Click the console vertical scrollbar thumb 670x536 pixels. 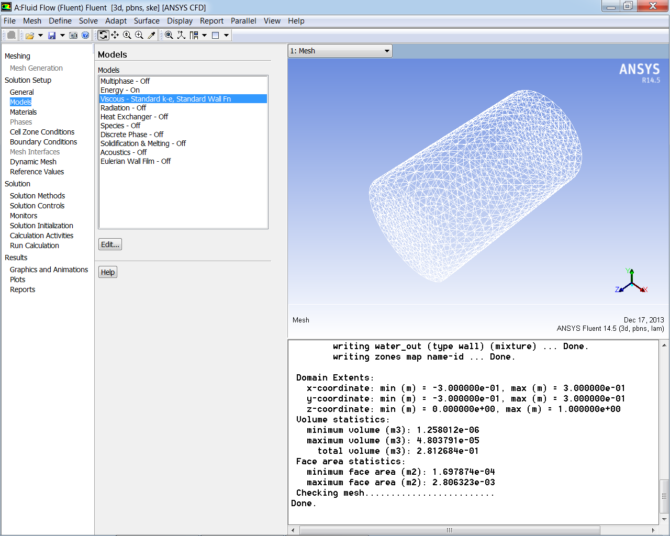(664, 496)
